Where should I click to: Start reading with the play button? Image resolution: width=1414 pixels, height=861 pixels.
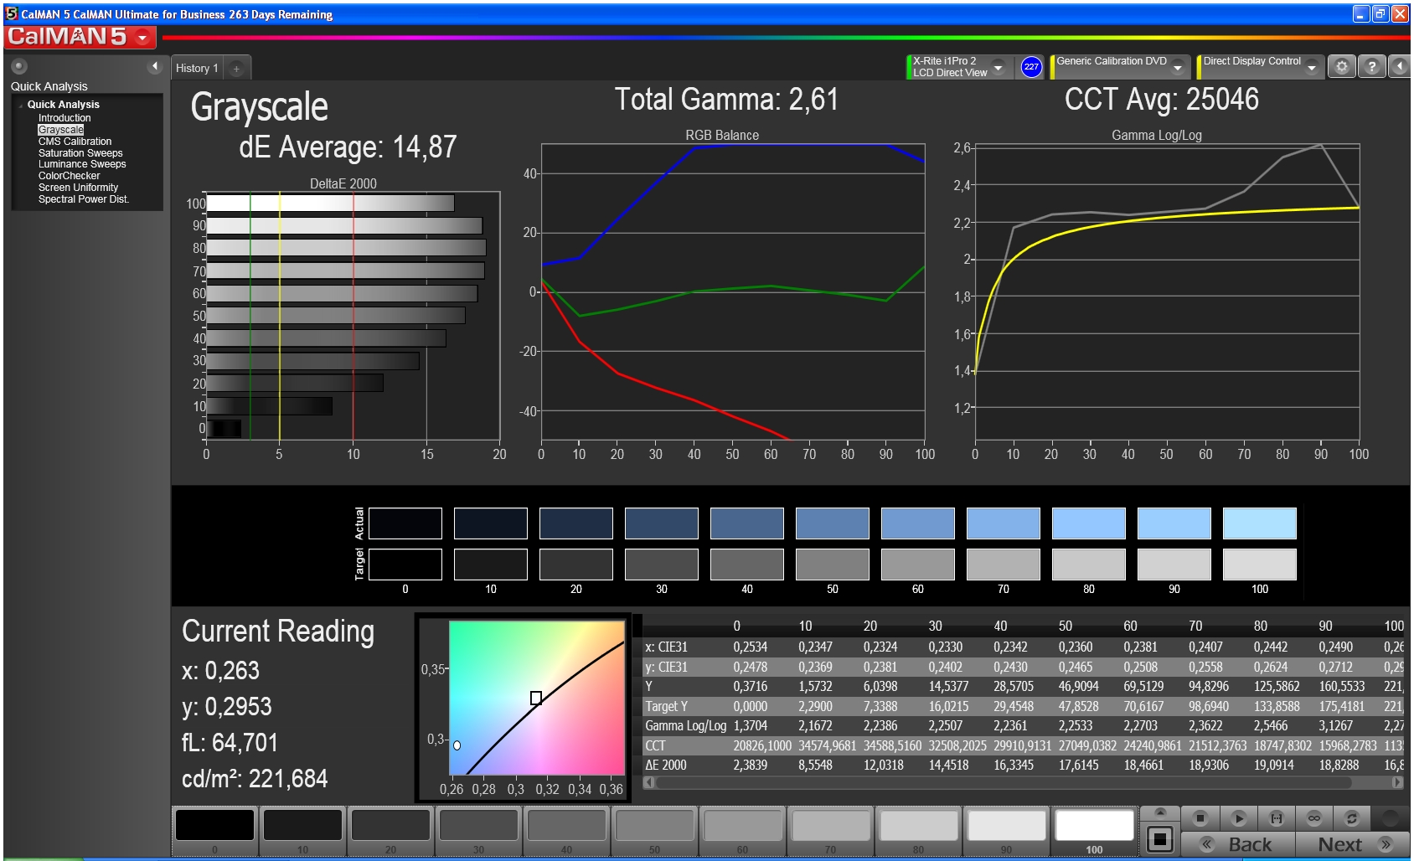[x=1238, y=818]
